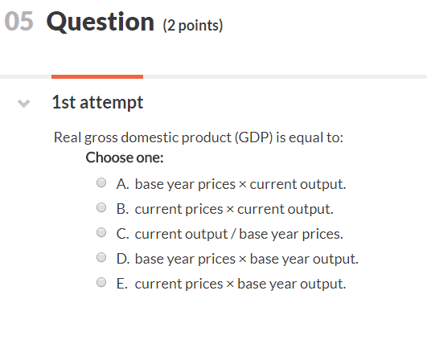The width and height of the screenshot is (427, 348).
Task: Click the '(2 points)' label
Action: [x=193, y=26]
